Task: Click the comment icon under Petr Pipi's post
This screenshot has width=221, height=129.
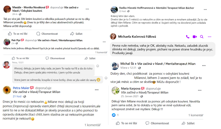Action: (x=47, y=58)
